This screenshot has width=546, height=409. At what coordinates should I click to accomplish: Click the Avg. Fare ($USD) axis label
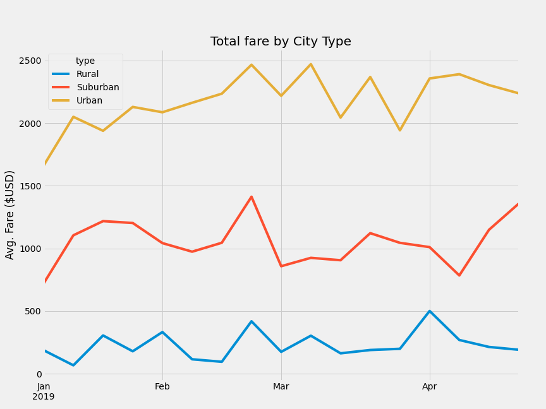click(x=9, y=215)
